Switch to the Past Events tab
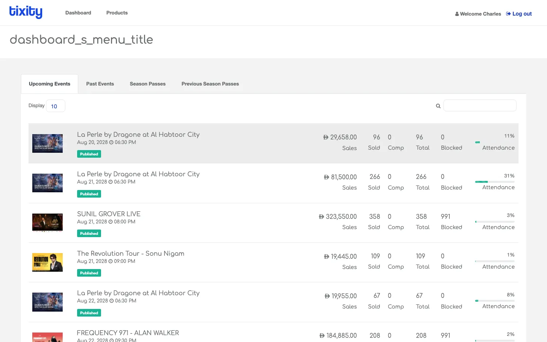 click(x=100, y=84)
